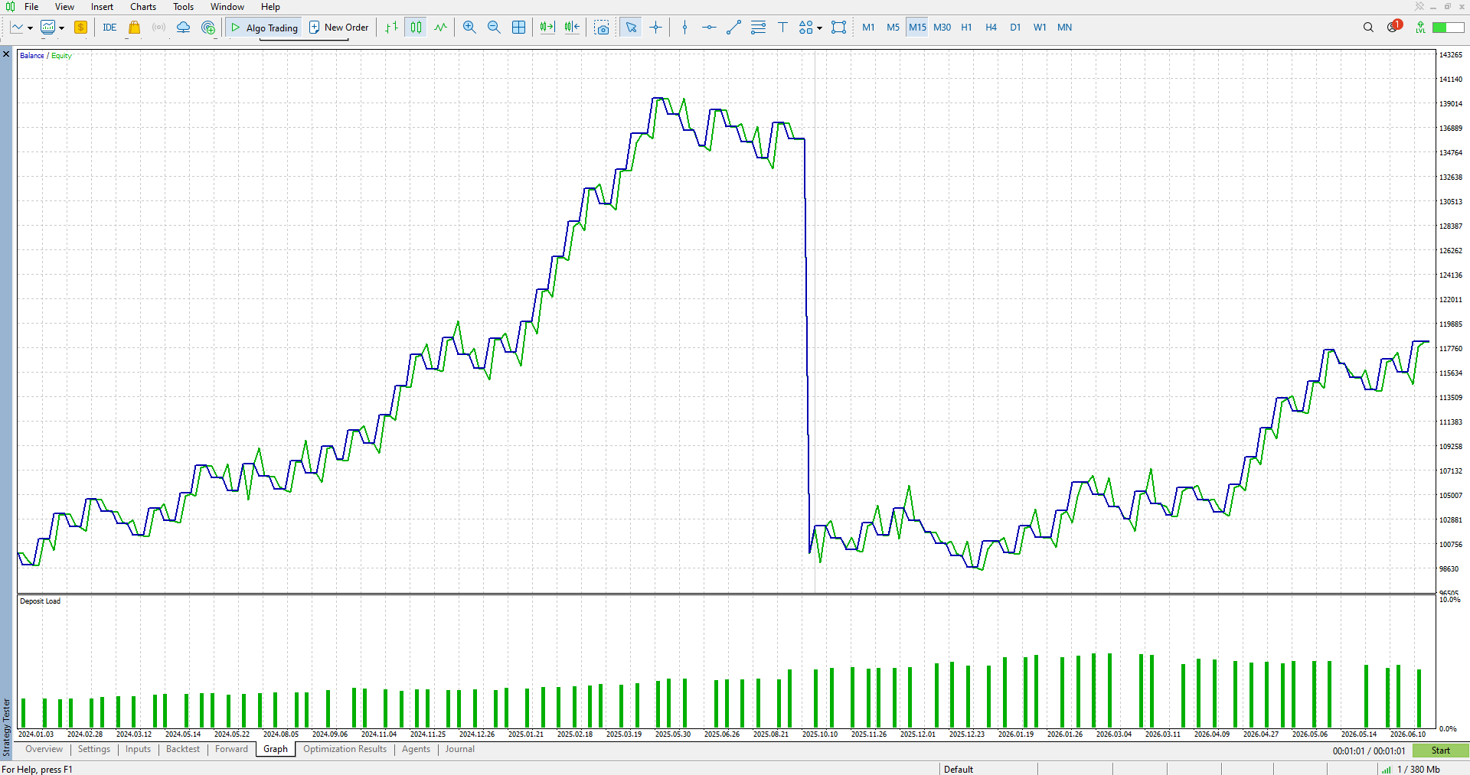Open the Insert menu
1470x775 pixels.
click(102, 7)
